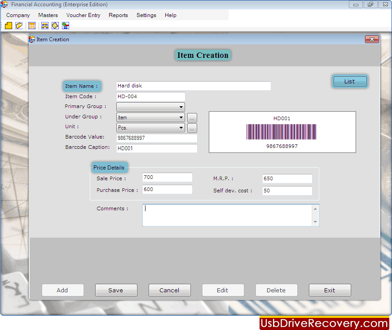392x330 pixels.
Task: Click the Edit button
Action: tap(223, 290)
